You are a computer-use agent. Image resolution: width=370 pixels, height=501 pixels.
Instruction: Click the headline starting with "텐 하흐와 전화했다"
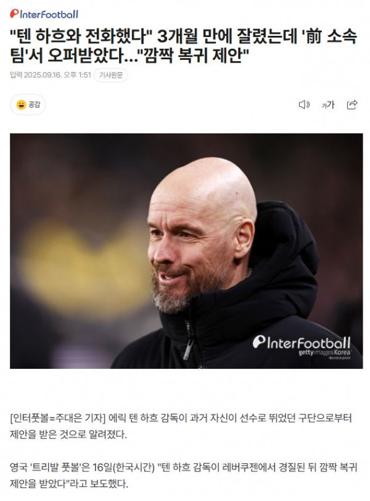pyautogui.click(x=183, y=46)
